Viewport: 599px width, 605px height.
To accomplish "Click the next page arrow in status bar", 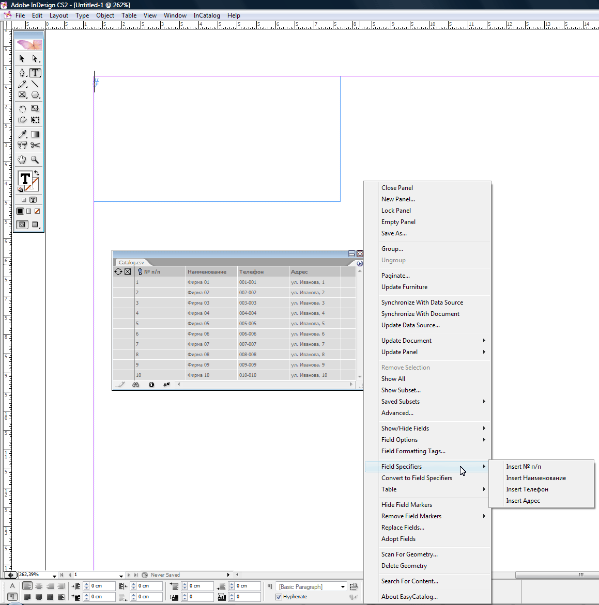I will (129, 575).
